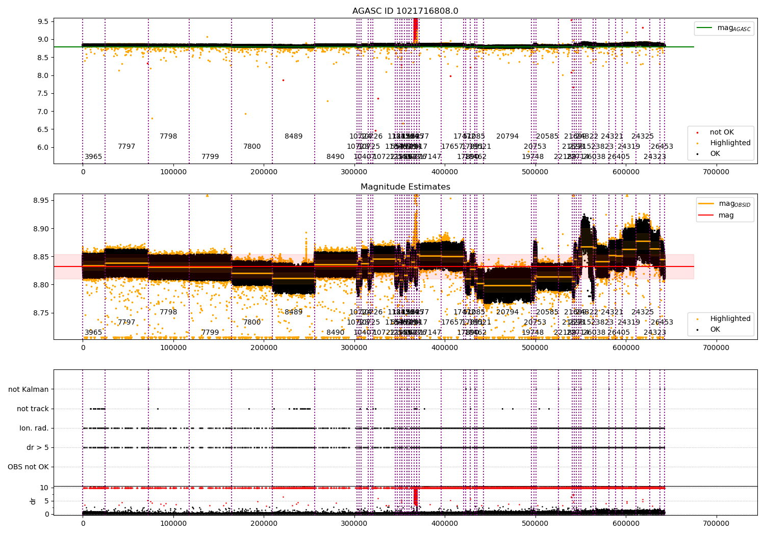Click the title 'AGASC ID 1021716808.0'

click(x=405, y=11)
